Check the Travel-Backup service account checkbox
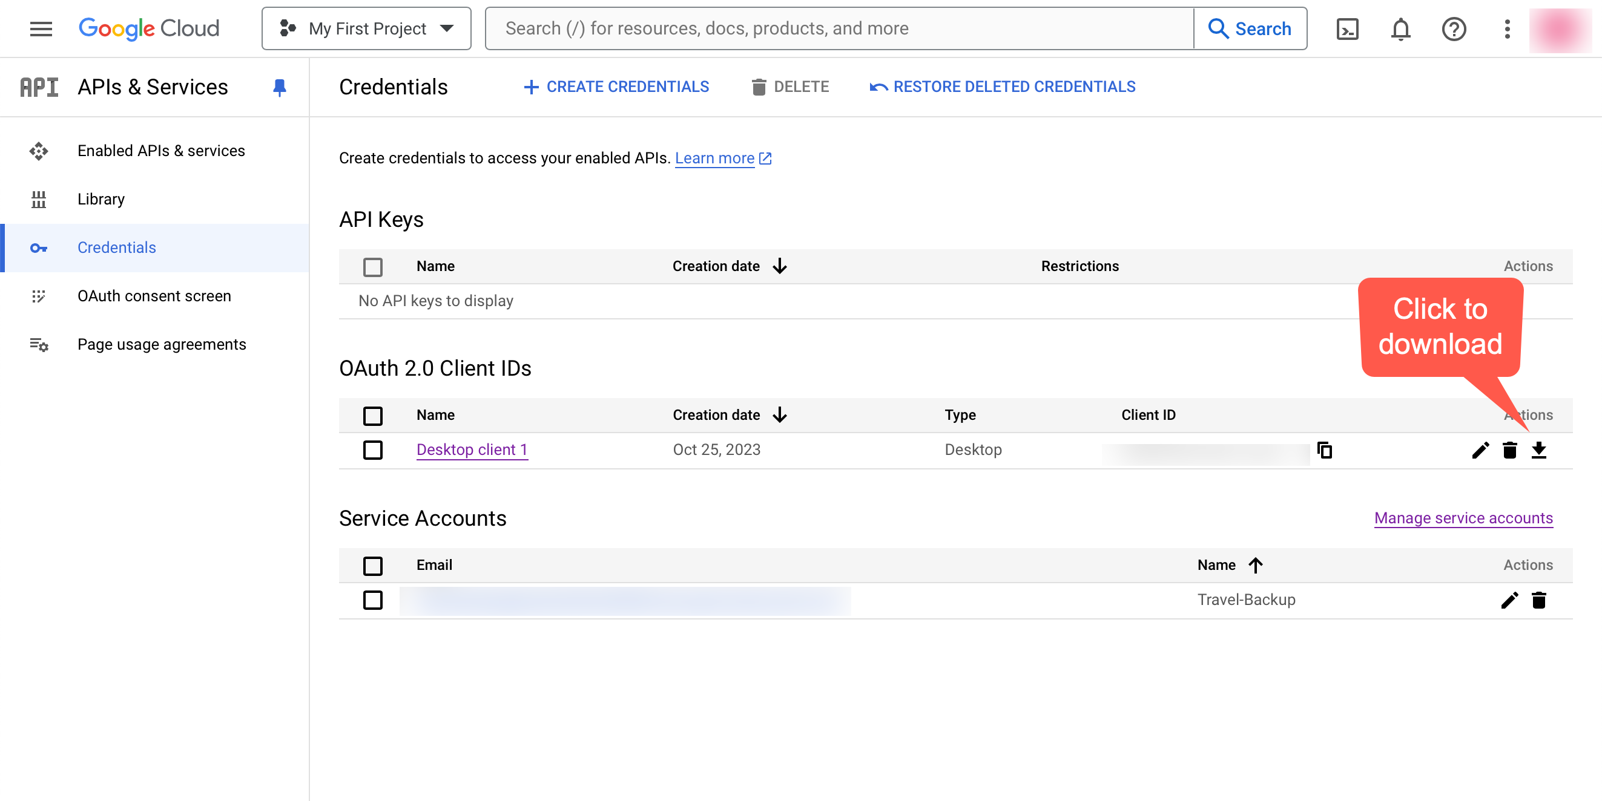The width and height of the screenshot is (1602, 801). pos(372,600)
